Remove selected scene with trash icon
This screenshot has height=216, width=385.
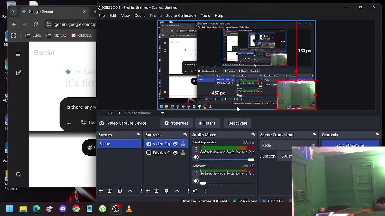click(109, 191)
